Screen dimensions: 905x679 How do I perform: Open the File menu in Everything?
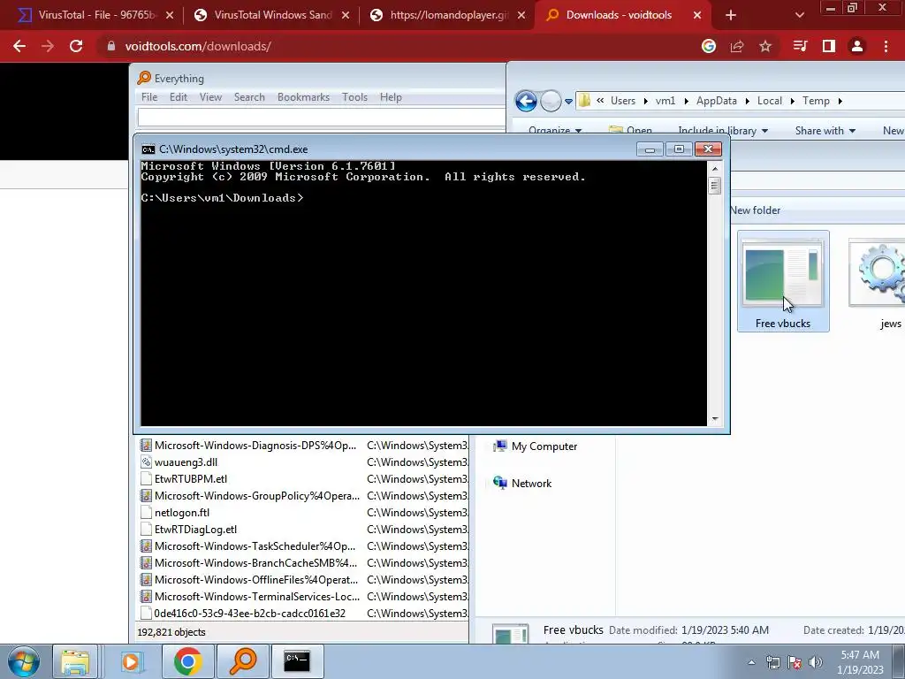148,97
